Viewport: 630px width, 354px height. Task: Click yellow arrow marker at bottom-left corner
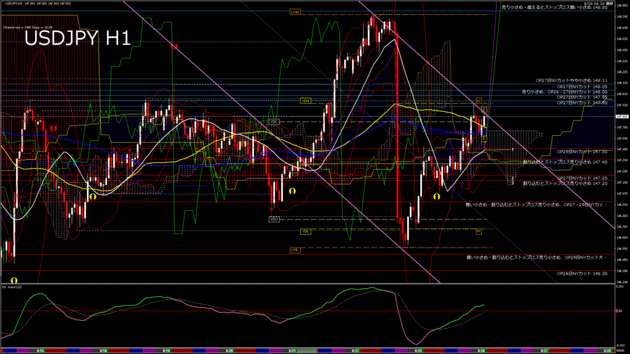coord(14,280)
